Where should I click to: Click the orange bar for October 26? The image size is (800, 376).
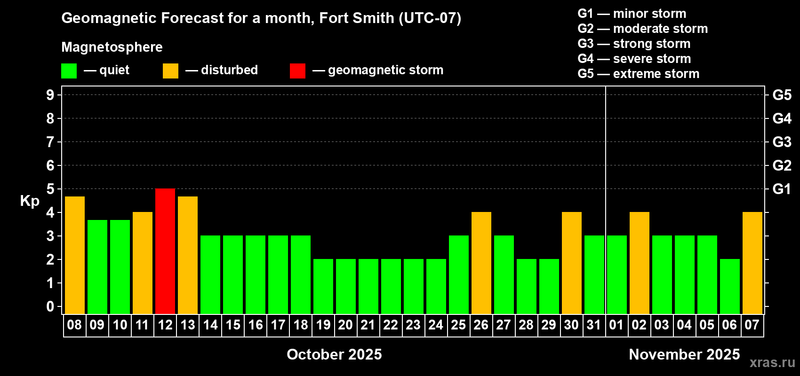[x=481, y=263]
